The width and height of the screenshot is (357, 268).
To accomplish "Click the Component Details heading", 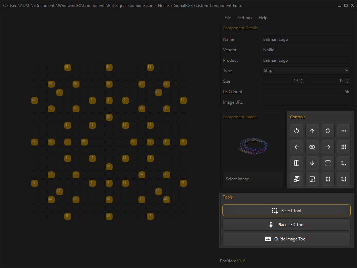I will point(240,28).
